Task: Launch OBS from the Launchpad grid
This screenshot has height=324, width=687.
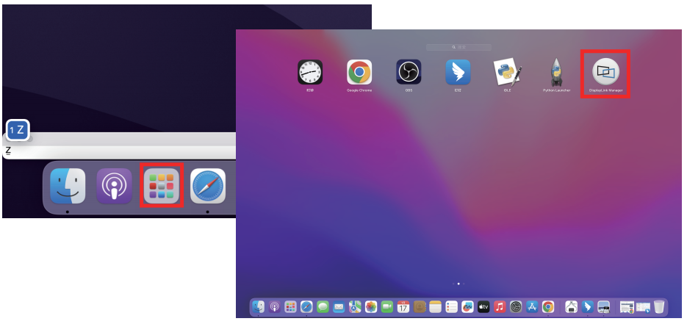Action: tap(408, 72)
